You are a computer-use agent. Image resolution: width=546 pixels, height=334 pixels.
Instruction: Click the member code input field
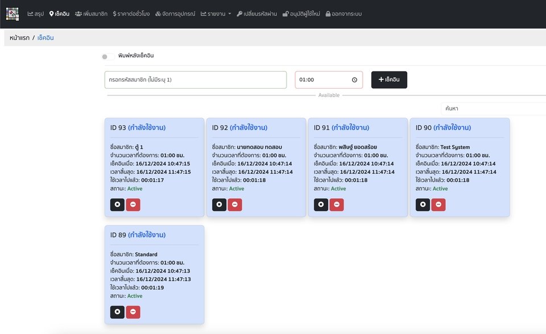(x=195, y=80)
